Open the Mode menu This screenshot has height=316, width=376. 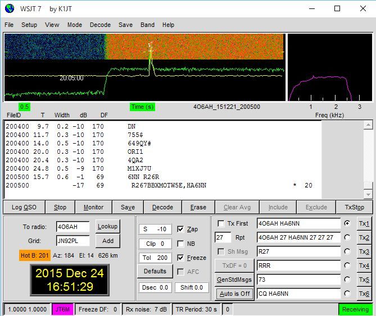coord(75,25)
